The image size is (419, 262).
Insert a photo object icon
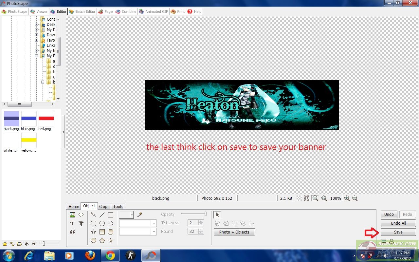pos(72,215)
